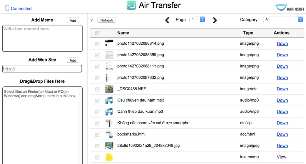Toggle checkbox for 28c6d1c902f21e29_2048x2048.jpg
The width and height of the screenshot is (306, 164).
tap(97, 146)
